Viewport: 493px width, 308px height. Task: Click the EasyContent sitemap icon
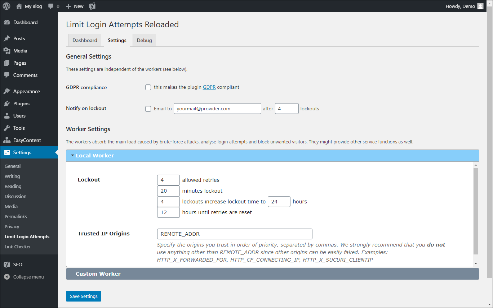coord(7,140)
